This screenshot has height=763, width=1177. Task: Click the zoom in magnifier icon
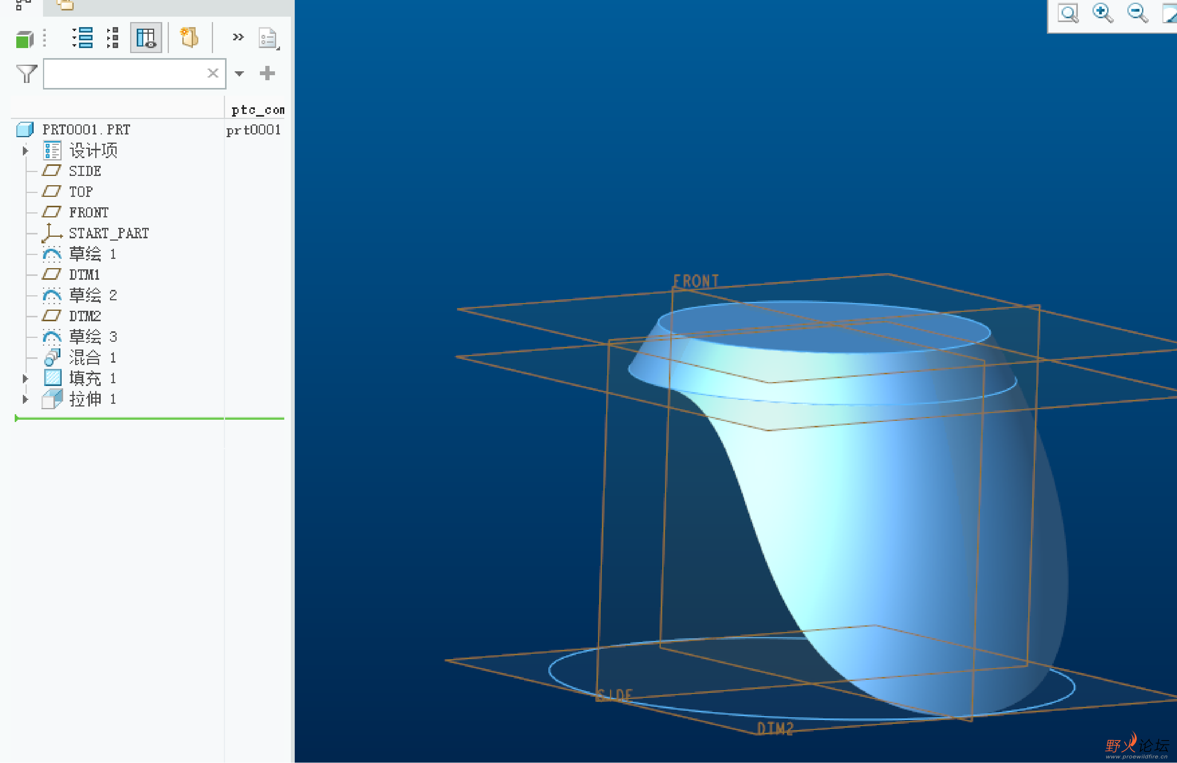[1103, 13]
